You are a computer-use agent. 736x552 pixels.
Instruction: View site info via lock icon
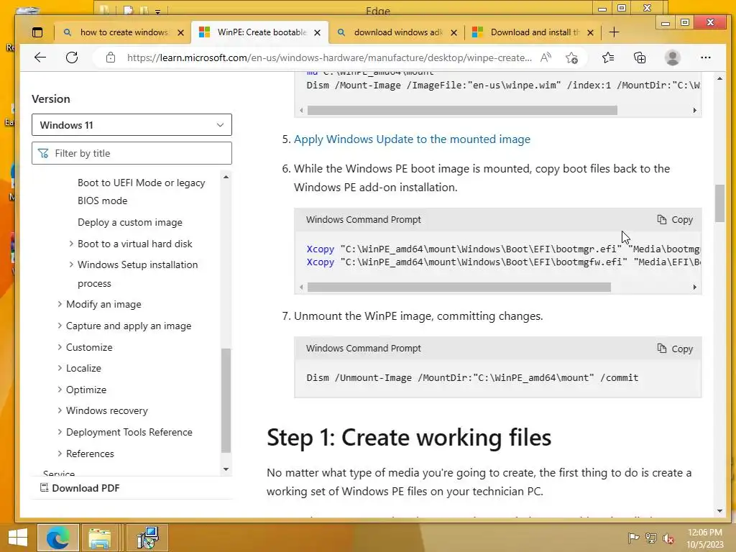[110, 57]
